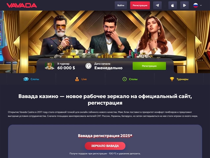The image size is (210, 158).
Task: Go to VAVADA logo home
Action: click(x=22, y=5)
